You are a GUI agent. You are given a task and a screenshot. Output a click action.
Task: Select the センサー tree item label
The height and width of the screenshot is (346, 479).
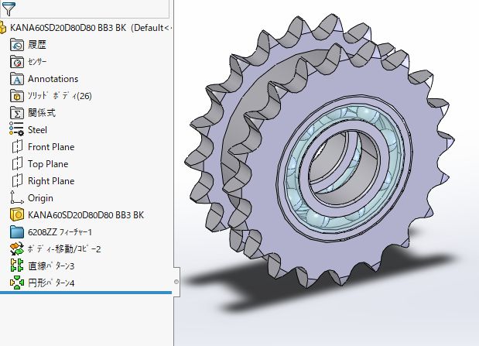[37, 62]
